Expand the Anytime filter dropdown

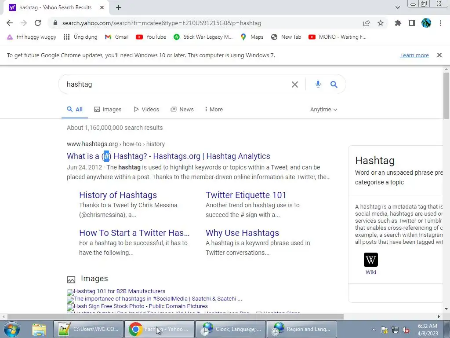[323, 110]
